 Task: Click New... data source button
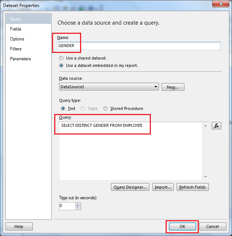pos(173,87)
